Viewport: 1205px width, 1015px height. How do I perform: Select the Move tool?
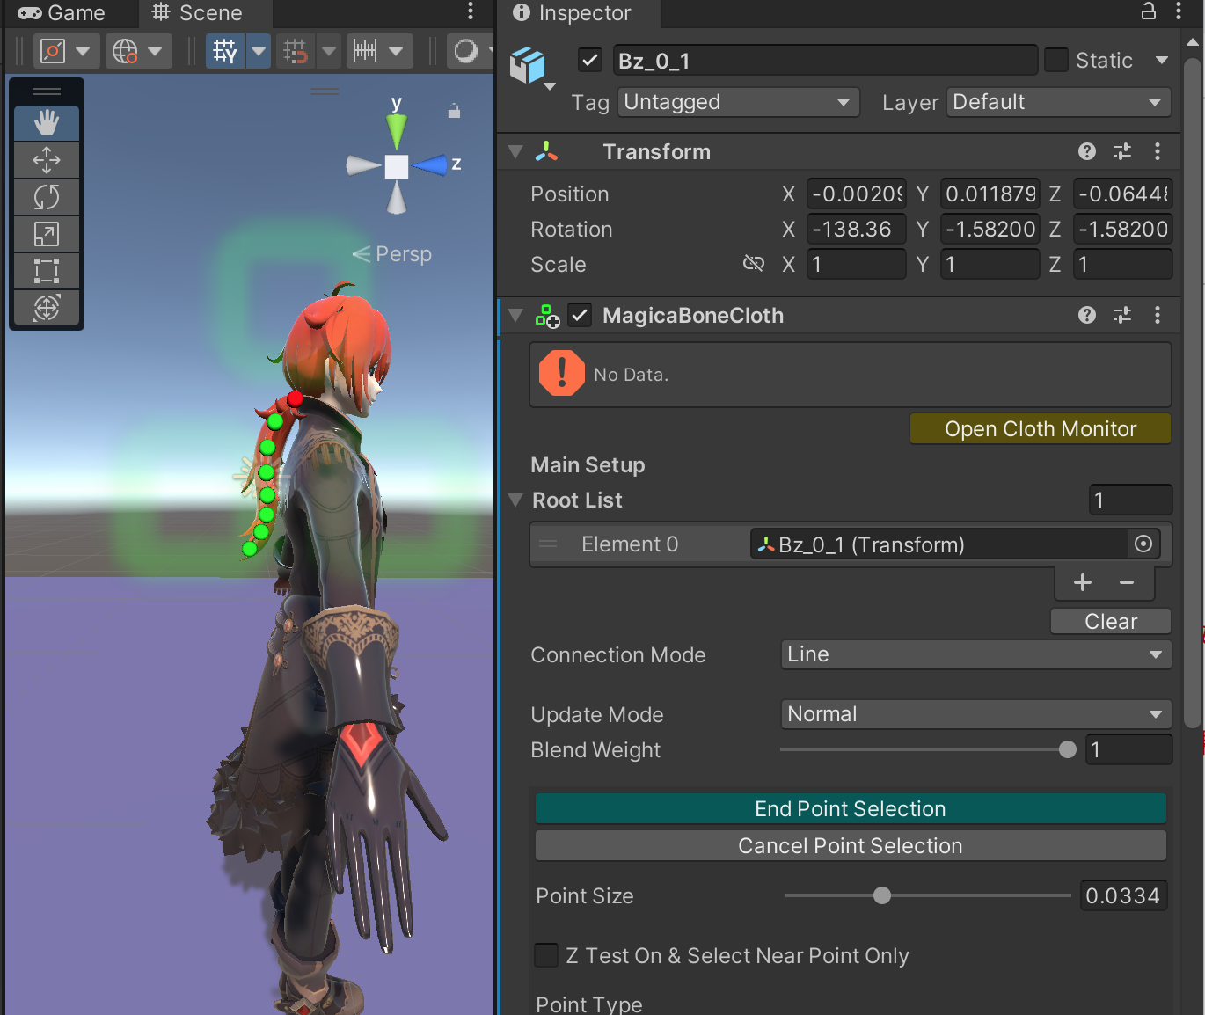click(47, 160)
